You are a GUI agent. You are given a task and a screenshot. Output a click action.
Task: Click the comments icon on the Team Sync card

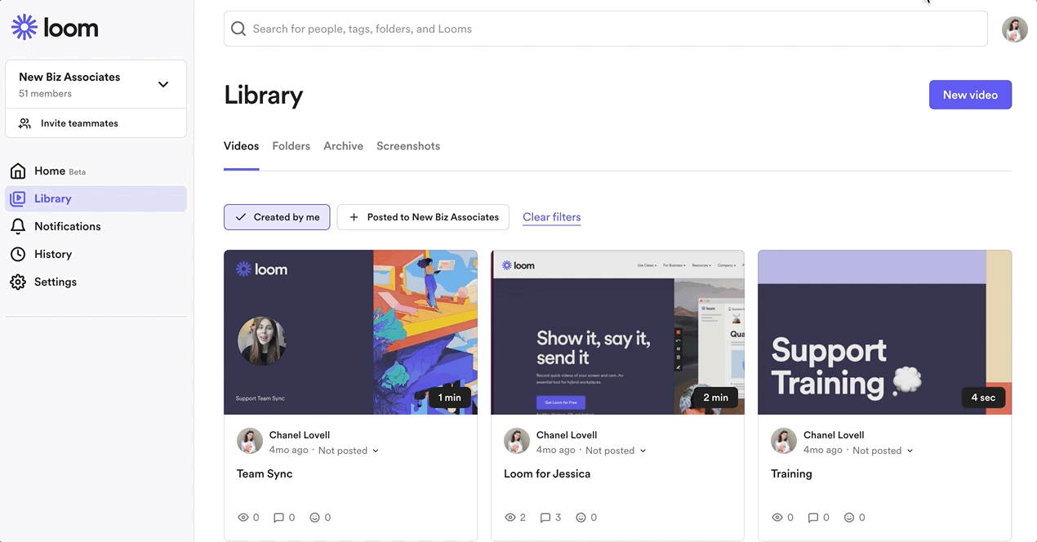pyautogui.click(x=278, y=518)
